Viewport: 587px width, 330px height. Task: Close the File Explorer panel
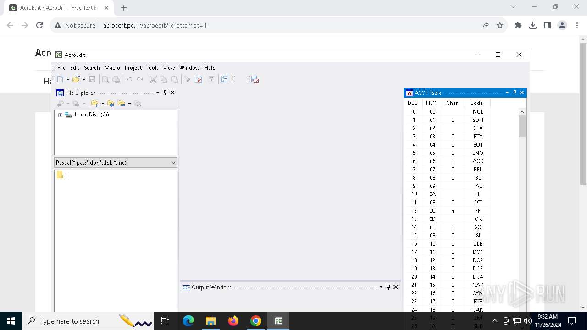(172, 93)
